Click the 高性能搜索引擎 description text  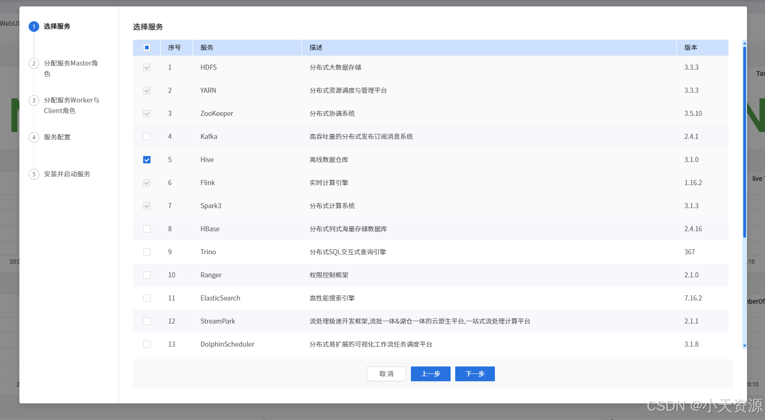[x=332, y=298]
